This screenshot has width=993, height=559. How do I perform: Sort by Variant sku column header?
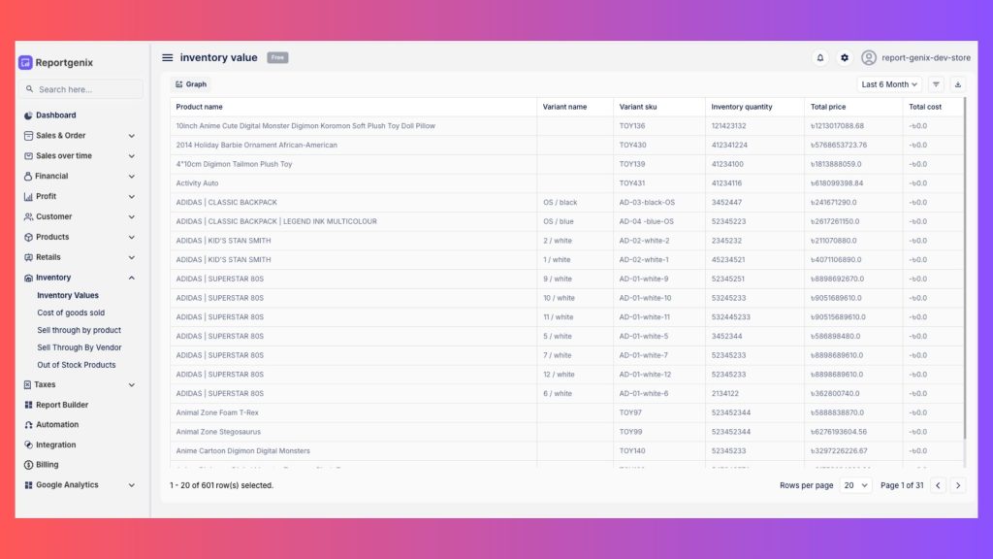pyautogui.click(x=638, y=107)
